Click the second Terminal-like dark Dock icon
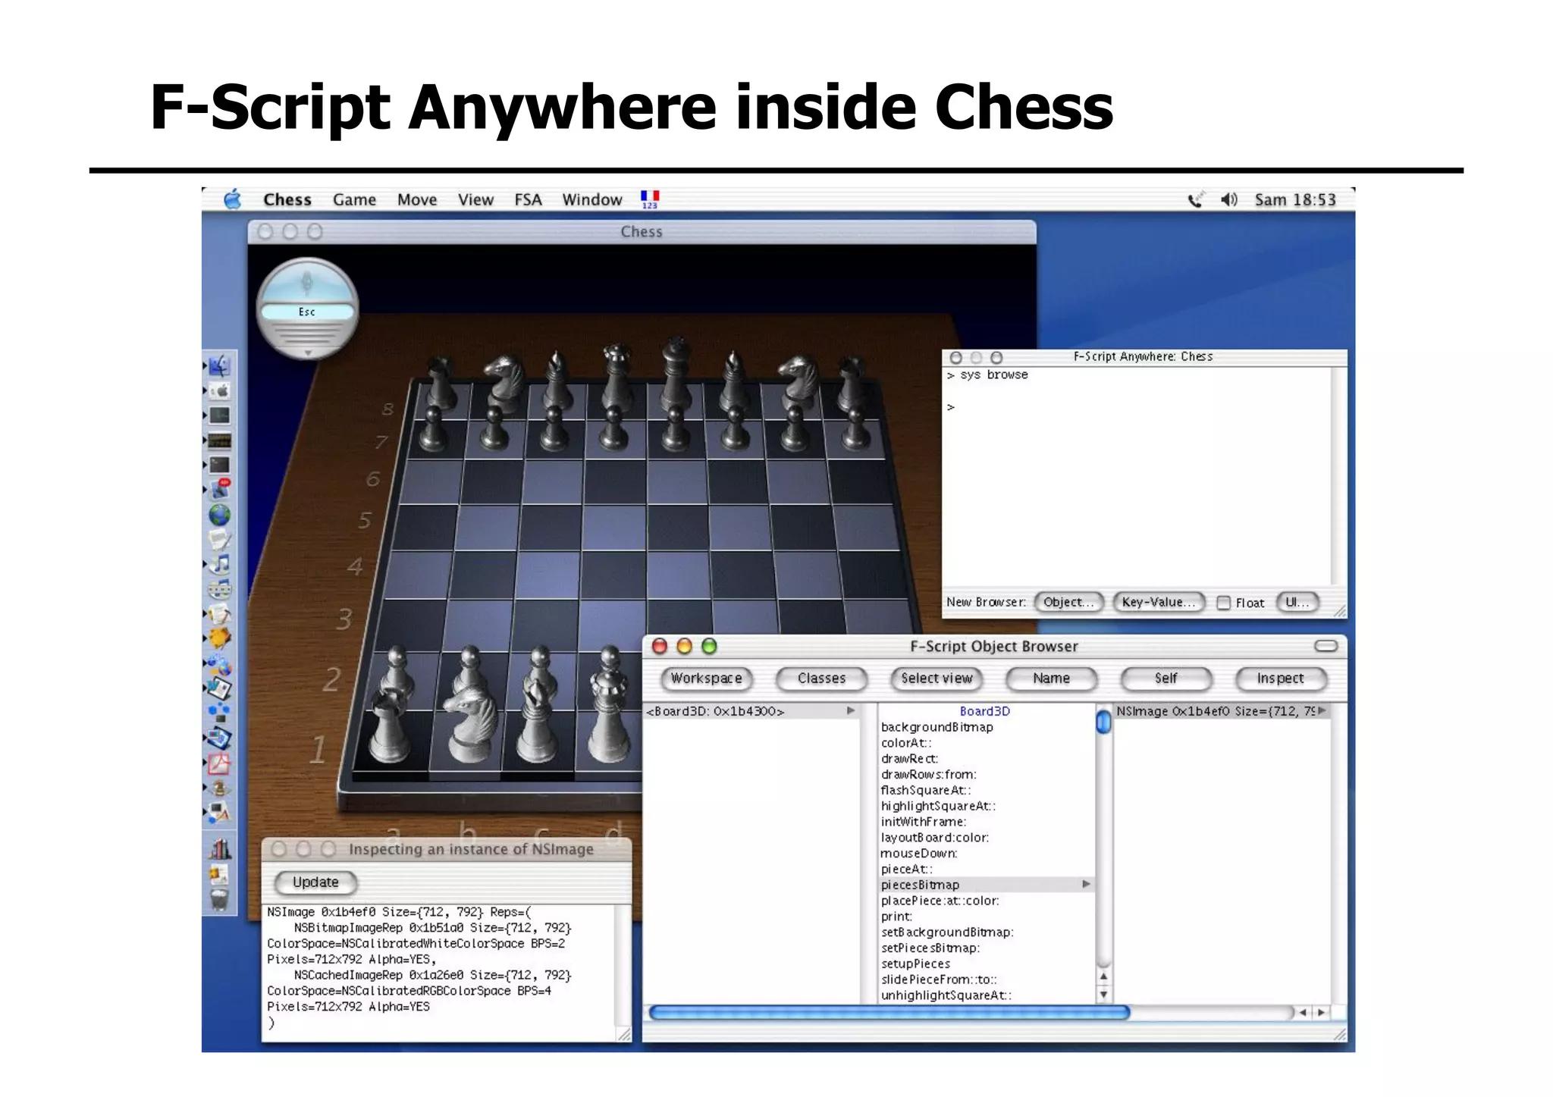 (x=219, y=465)
